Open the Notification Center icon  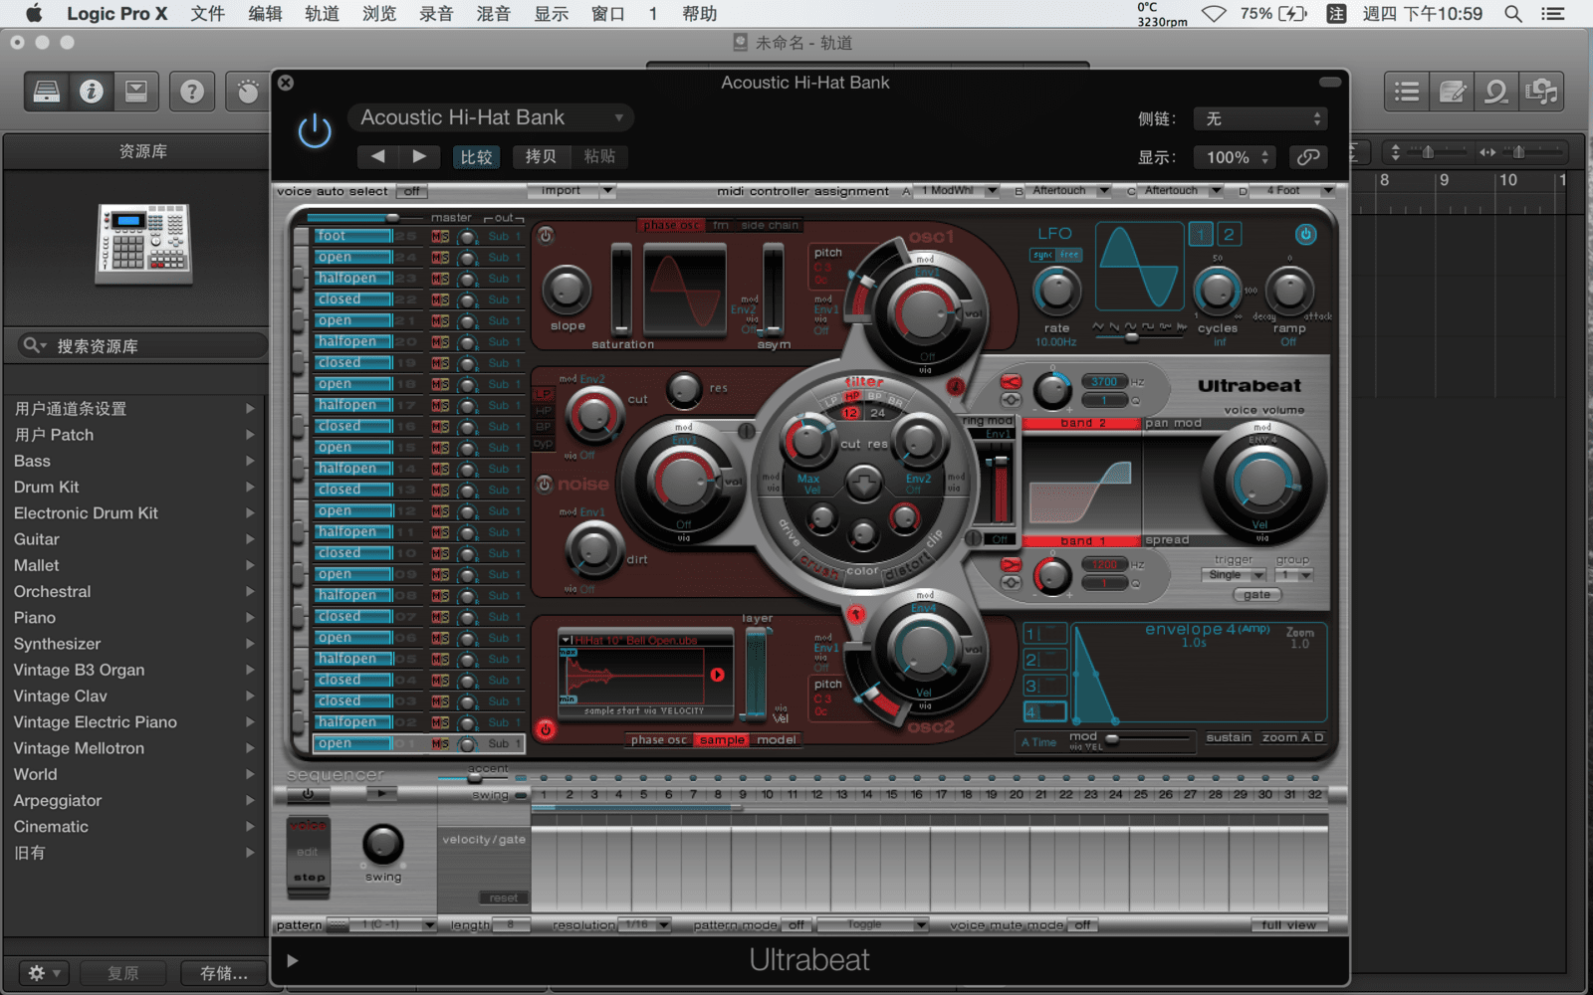pos(1552,14)
